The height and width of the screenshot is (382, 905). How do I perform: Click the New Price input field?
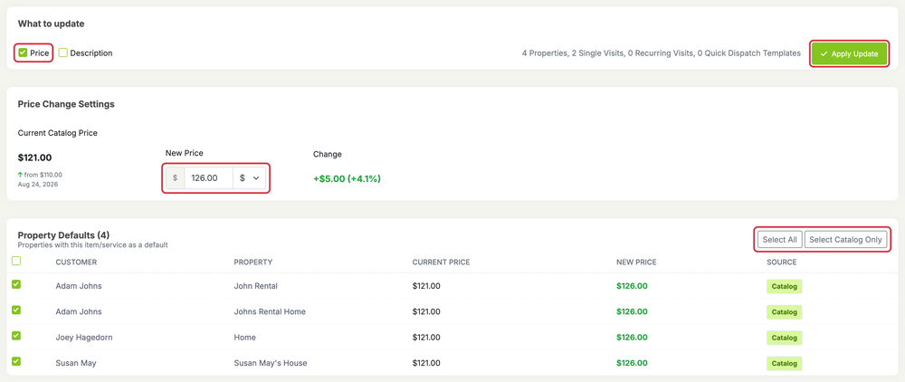coord(208,178)
